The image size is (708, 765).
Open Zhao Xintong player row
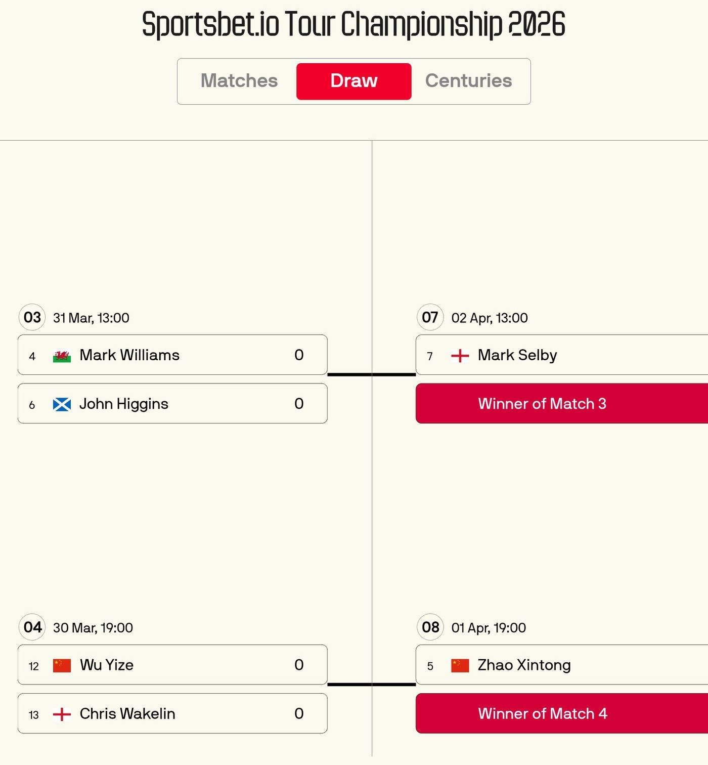click(561, 665)
